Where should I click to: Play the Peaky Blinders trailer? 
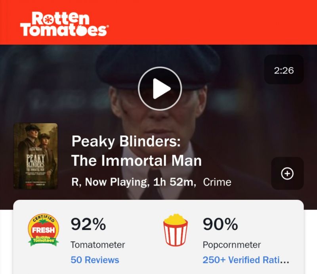(x=160, y=88)
